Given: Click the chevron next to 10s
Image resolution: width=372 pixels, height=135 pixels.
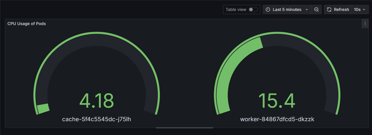Looking at the screenshot, I should point(364,9).
